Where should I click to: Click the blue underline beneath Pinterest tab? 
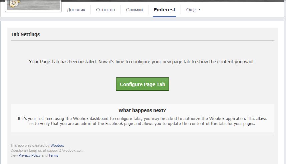point(165,16)
